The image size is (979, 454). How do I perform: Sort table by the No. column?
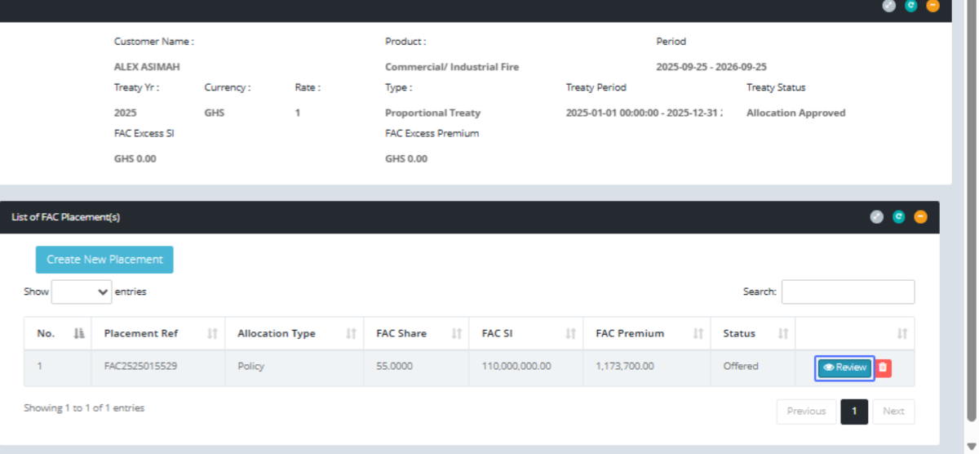click(x=57, y=333)
